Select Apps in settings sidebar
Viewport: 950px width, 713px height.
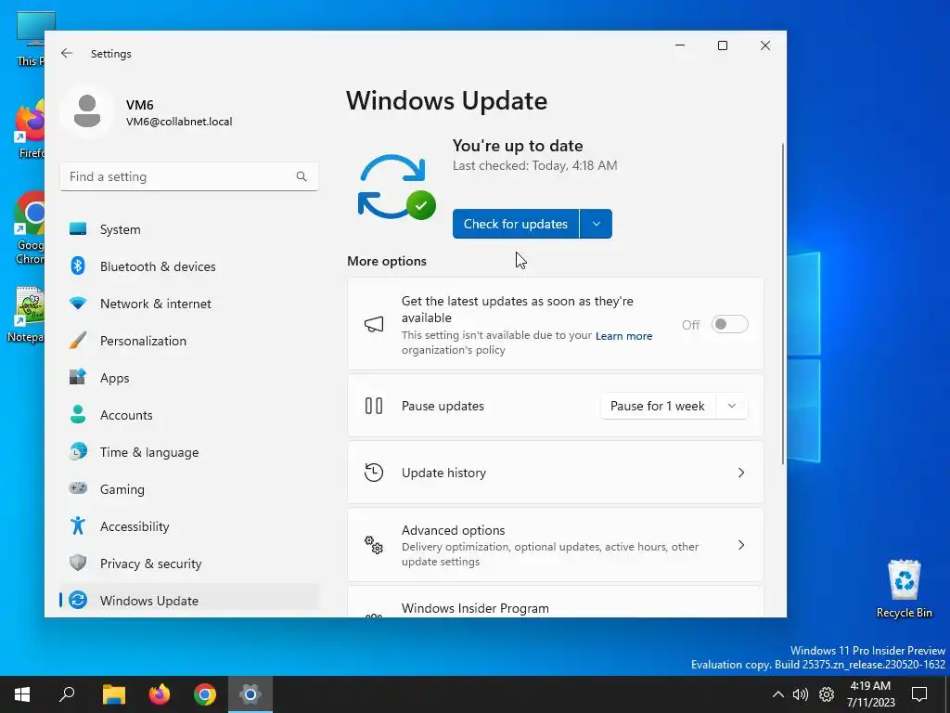pyautogui.click(x=189, y=378)
